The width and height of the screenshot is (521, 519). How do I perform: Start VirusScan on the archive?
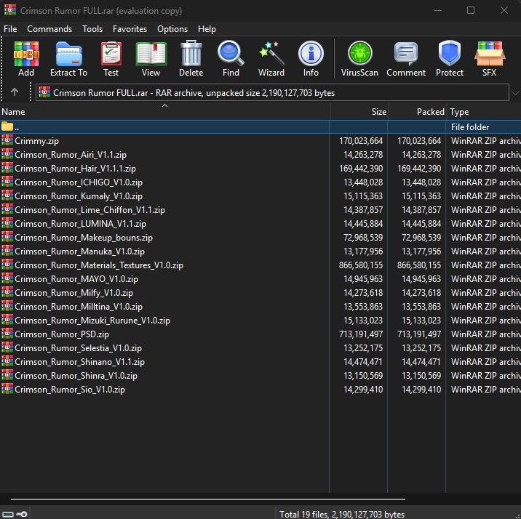coord(359,59)
